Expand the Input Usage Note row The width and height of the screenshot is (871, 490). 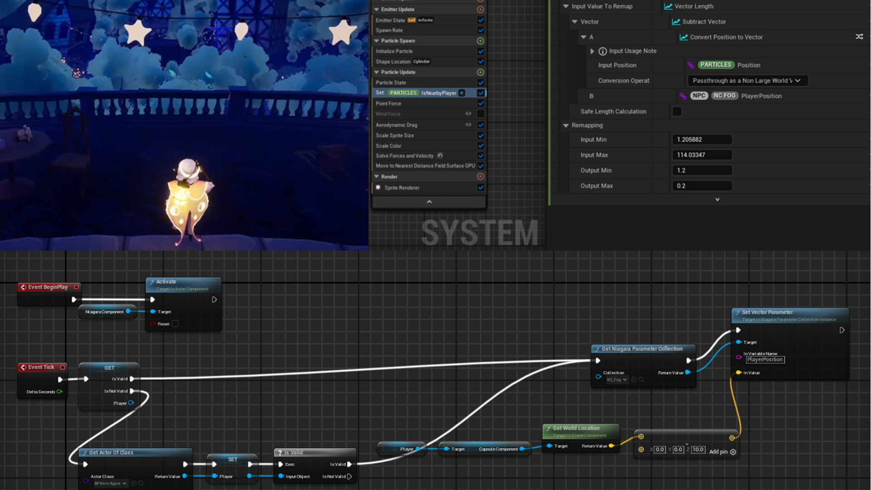(592, 51)
